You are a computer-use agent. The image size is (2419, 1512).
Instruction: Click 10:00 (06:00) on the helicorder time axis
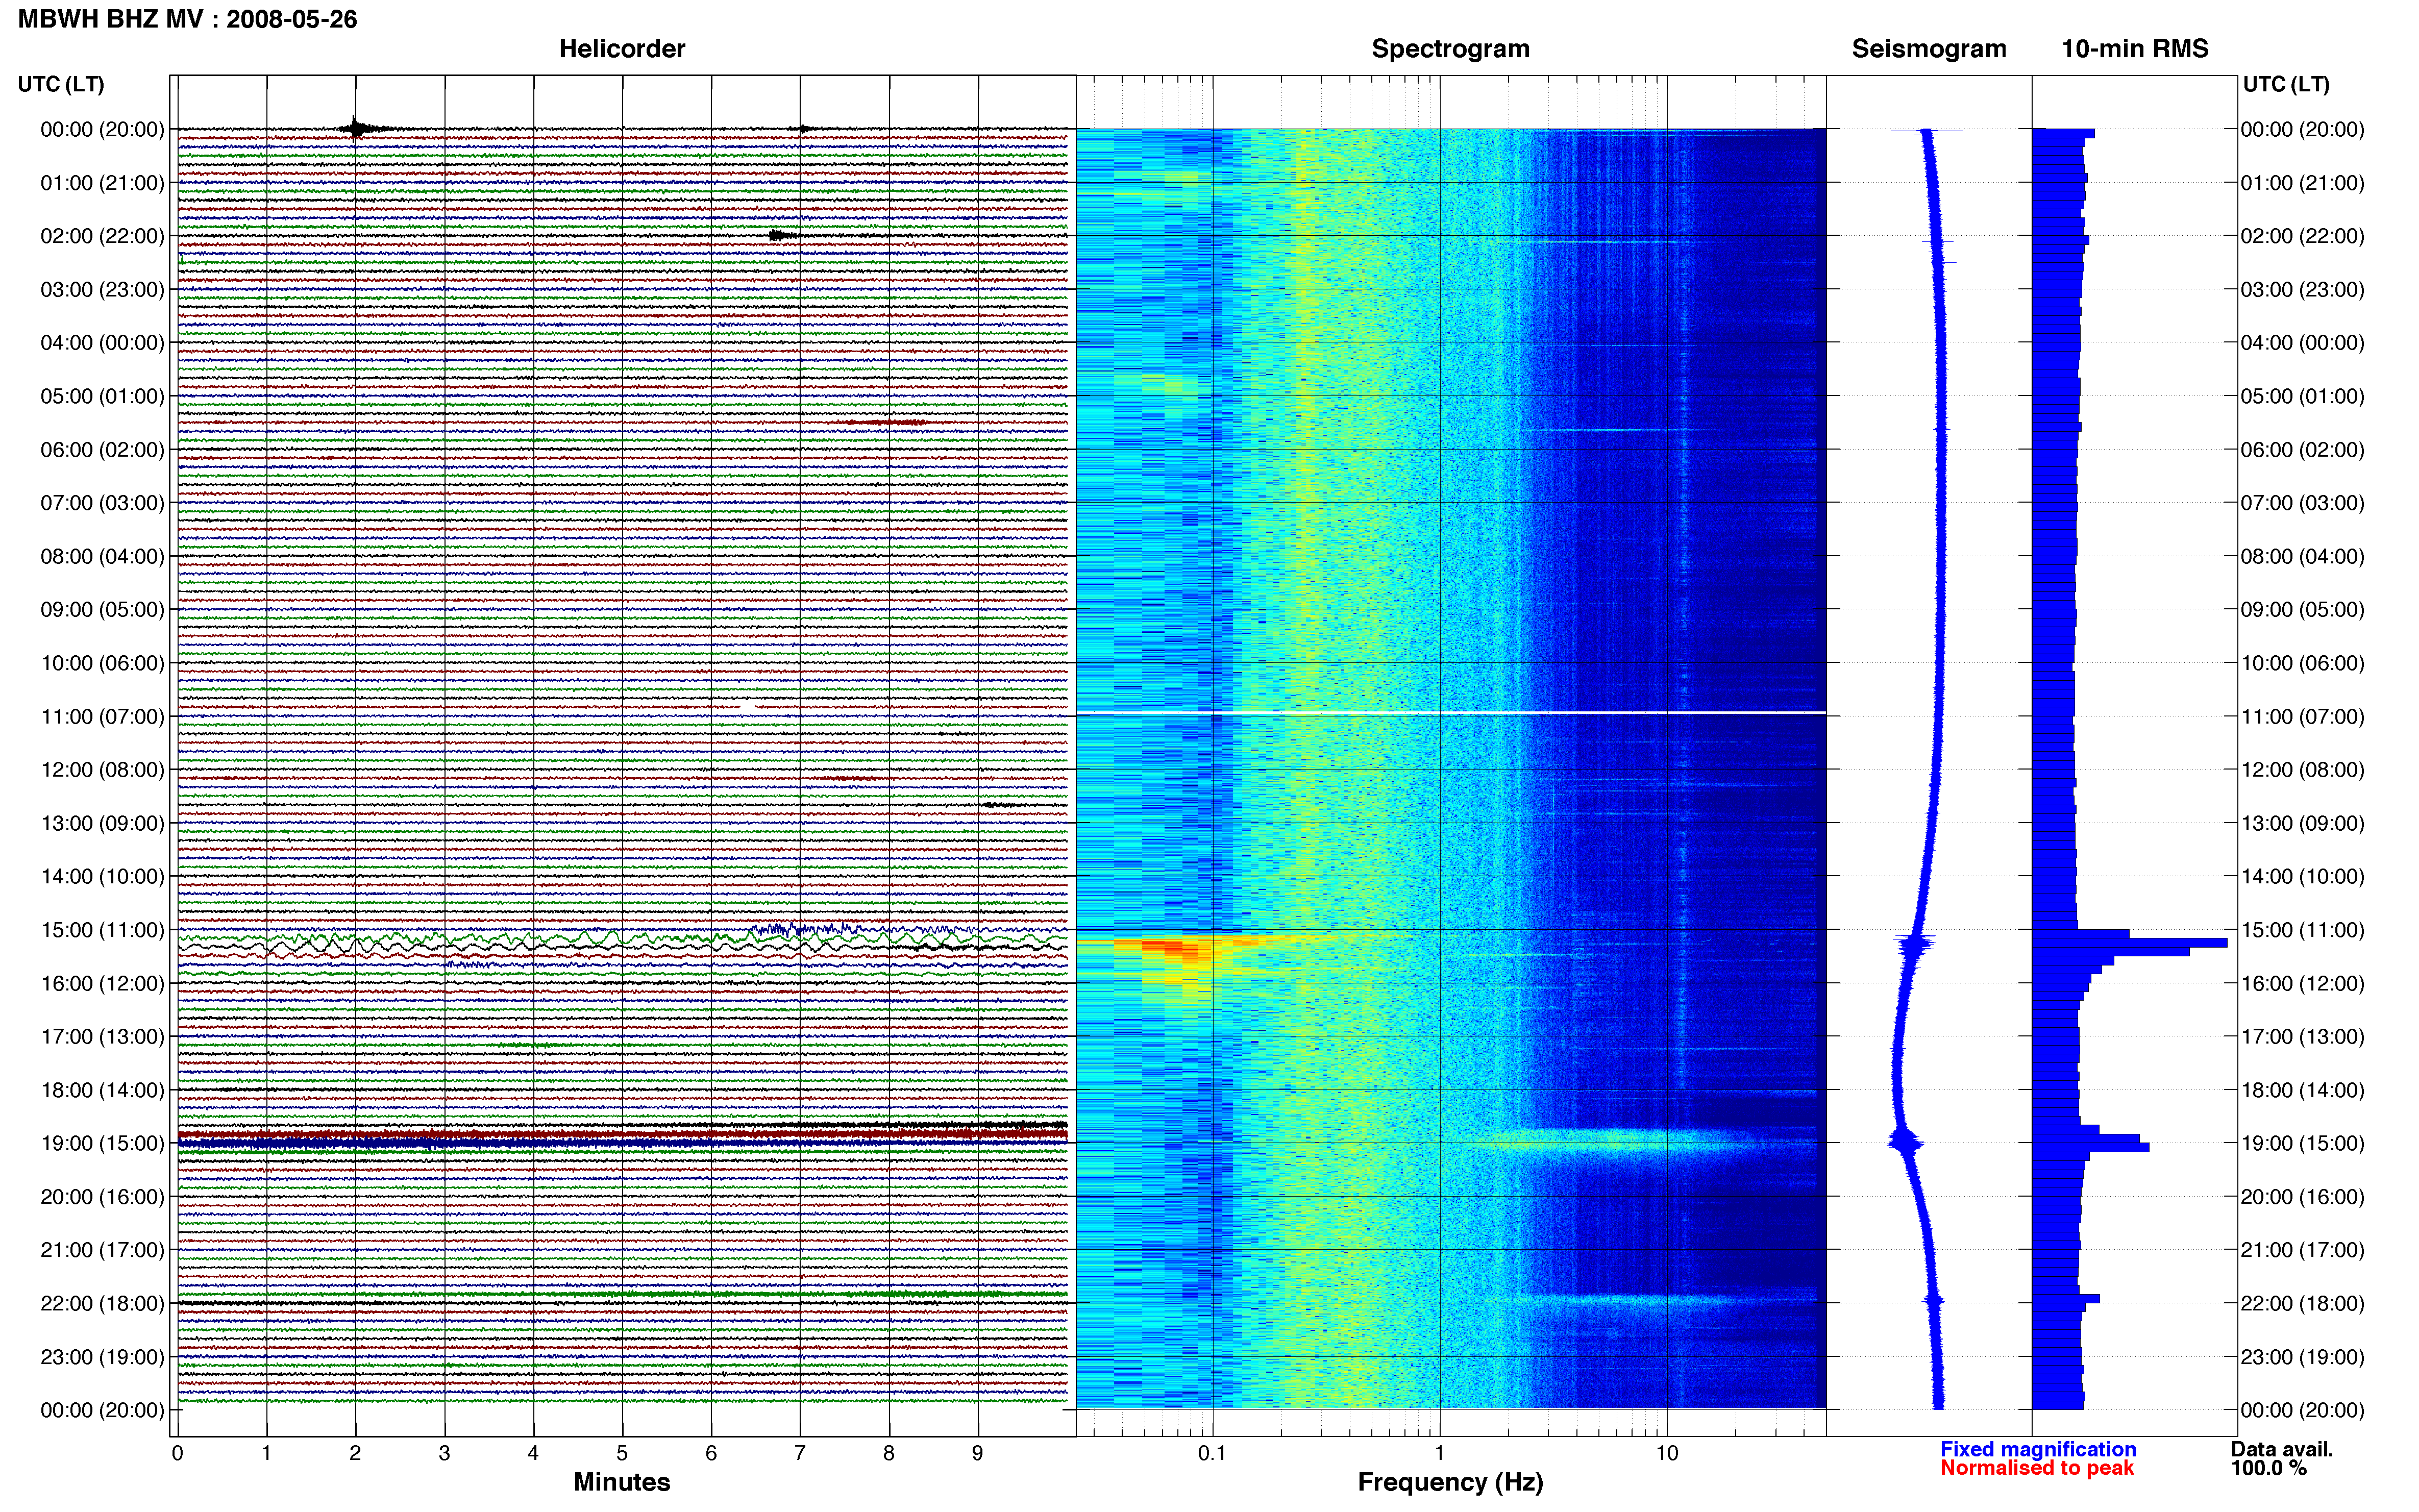coord(102,663)
